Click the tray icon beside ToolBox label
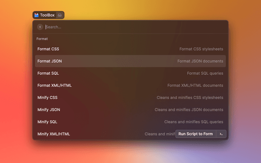The width and height of the screenshot is (261, 163). 60,15
